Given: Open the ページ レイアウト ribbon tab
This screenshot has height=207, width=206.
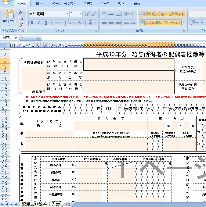Looking at the screenshot, I should click(x=64, y=4).
